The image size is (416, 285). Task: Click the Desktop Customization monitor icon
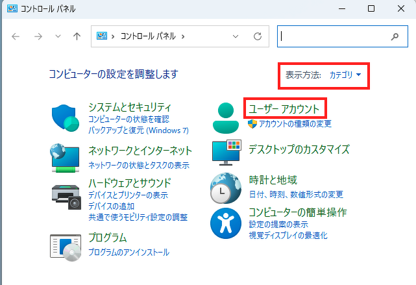[226, 153]
